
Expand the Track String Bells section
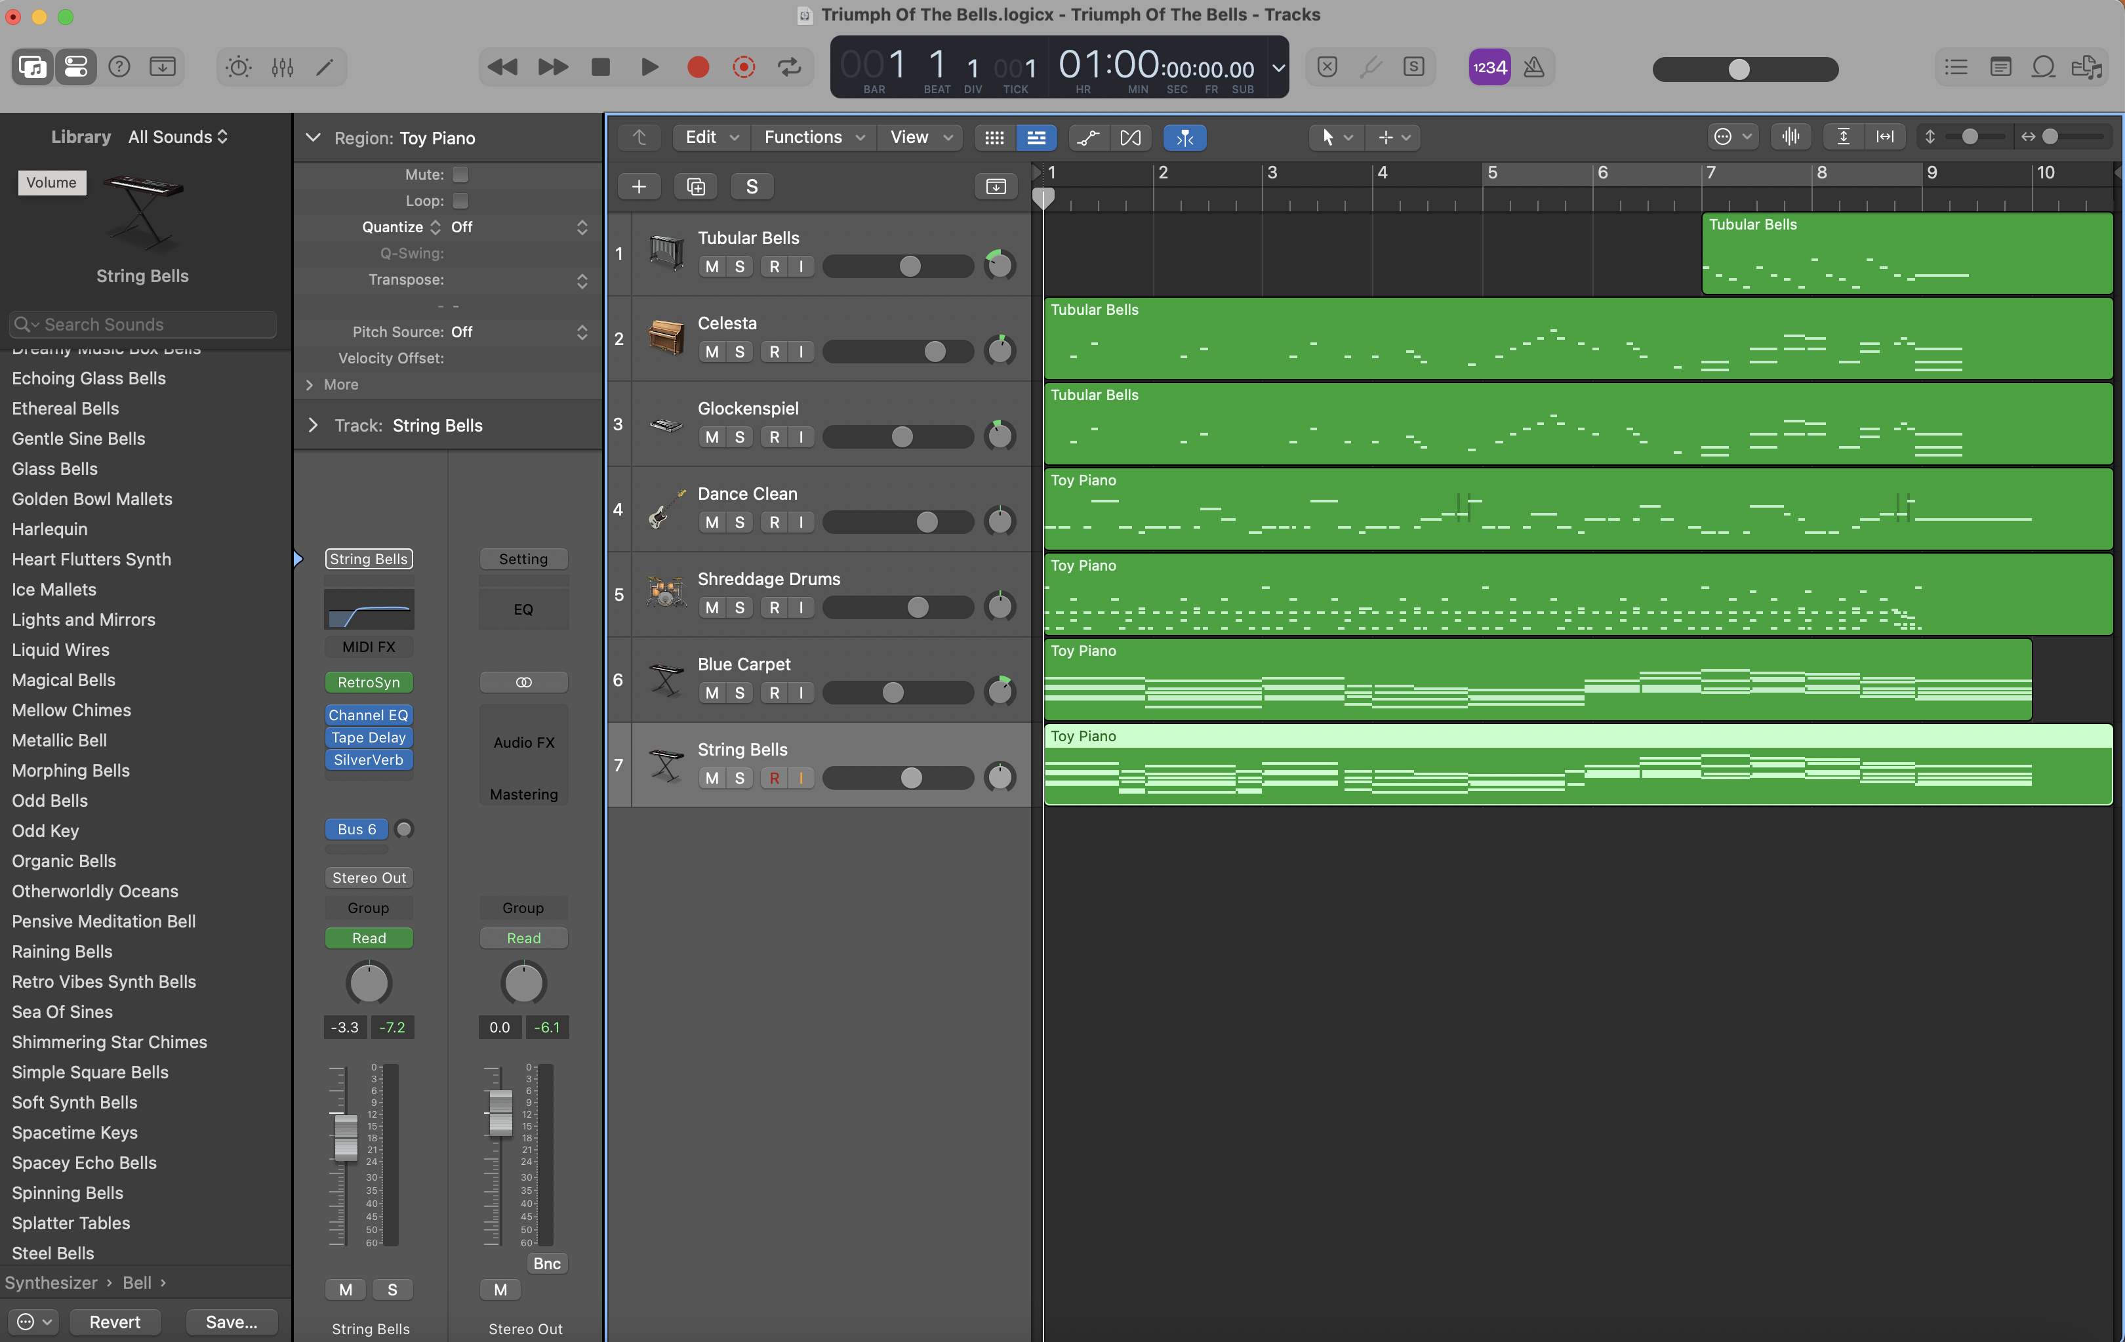(x=314, y=425)
